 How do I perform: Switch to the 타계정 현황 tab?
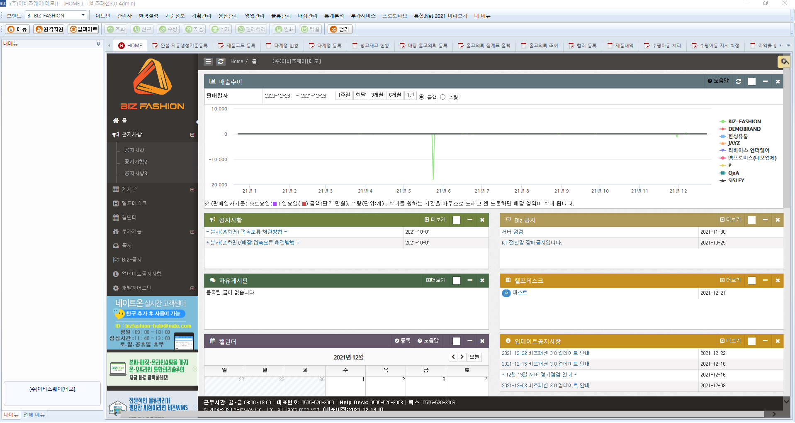(282, 46)
